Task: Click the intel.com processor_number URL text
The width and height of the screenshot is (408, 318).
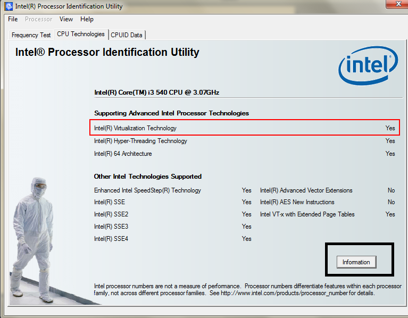Action: pyautogui.click(x=284, y=293)
